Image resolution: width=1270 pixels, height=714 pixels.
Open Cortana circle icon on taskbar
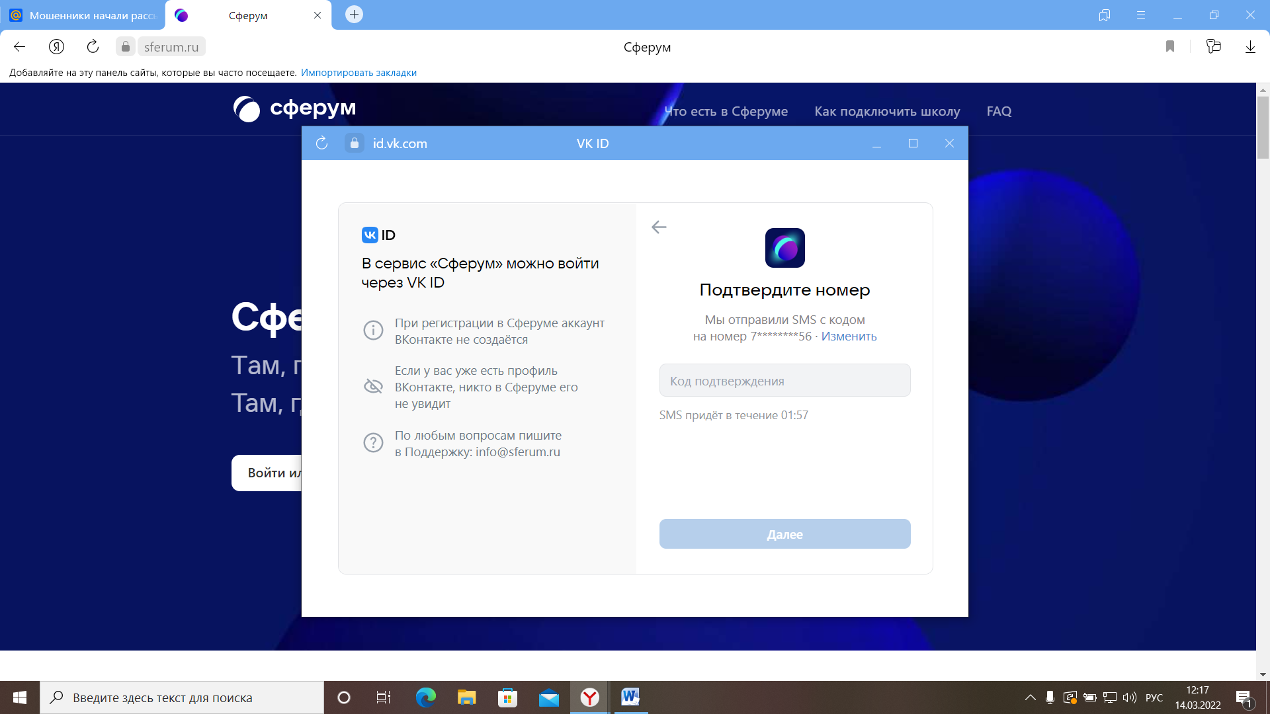[x=343, y=697]
